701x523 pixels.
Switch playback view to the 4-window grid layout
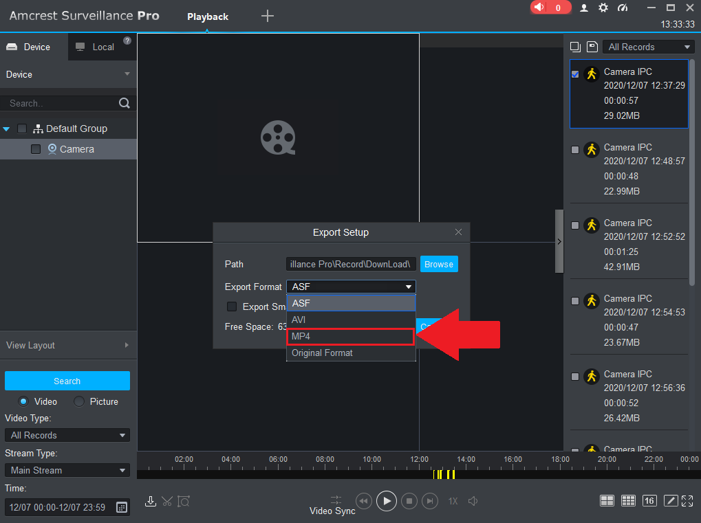(x=607, y=501)
